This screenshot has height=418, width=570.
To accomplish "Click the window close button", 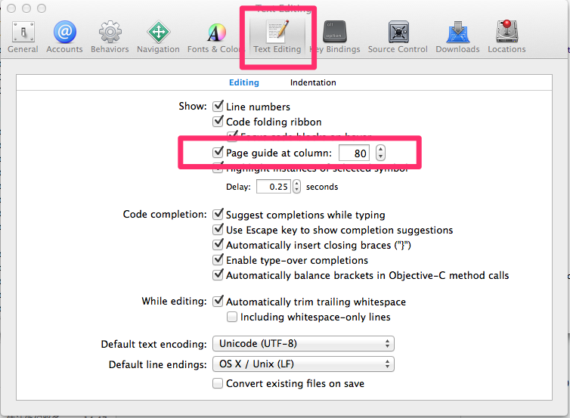I will click(11, 8).
